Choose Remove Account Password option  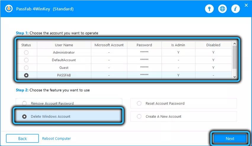pyautogui.click(x=25, y=103)
